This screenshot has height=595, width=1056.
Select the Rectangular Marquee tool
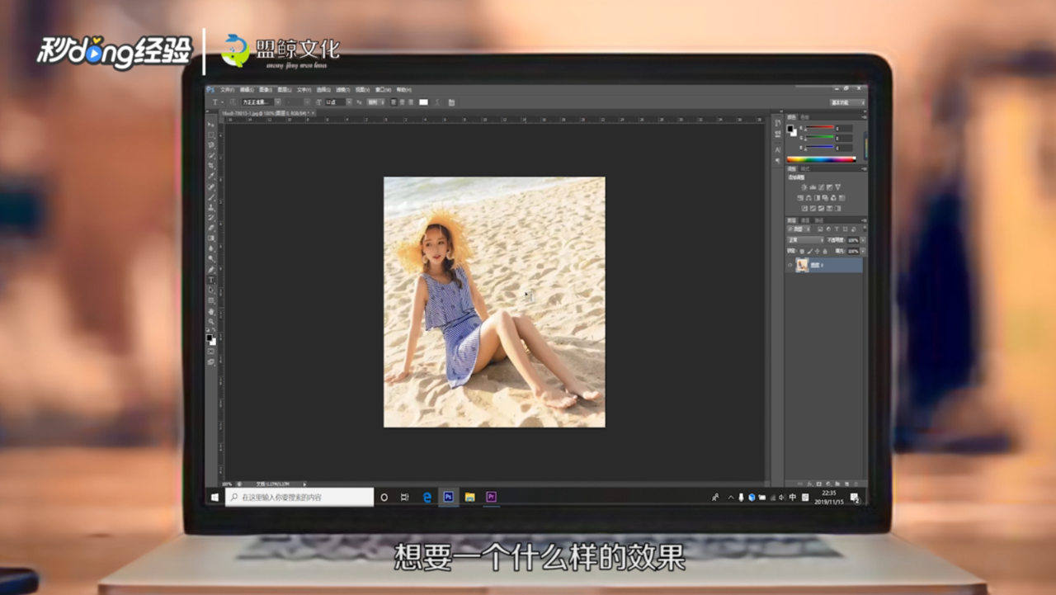pos(211,135)
